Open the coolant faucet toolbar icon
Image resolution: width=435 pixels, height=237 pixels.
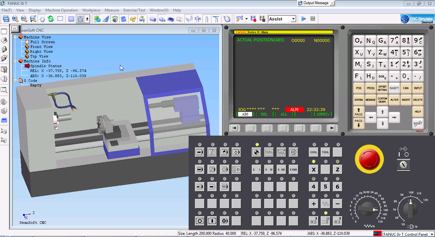(x=142, y=19)
